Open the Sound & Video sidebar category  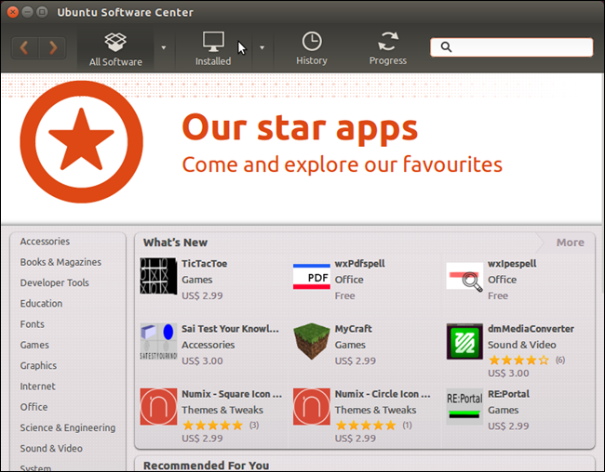51,449
